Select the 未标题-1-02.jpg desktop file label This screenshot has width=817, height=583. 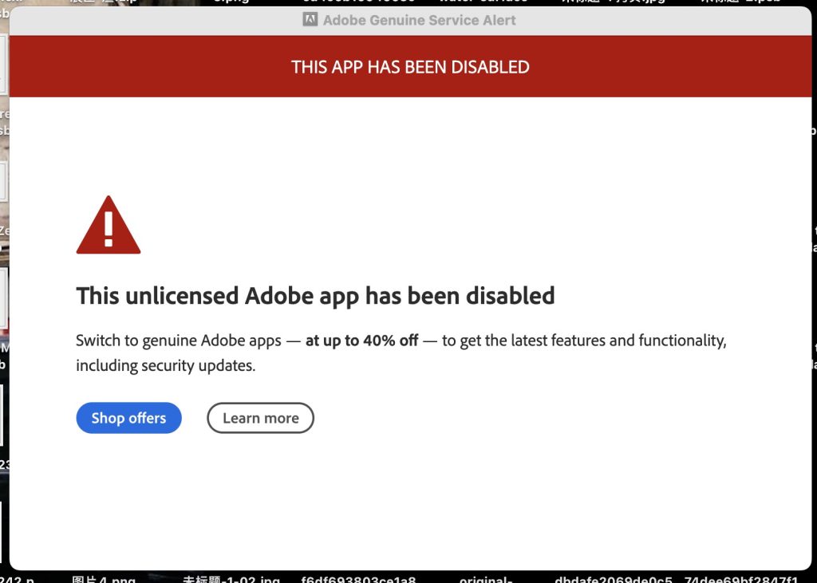point(231,579)
